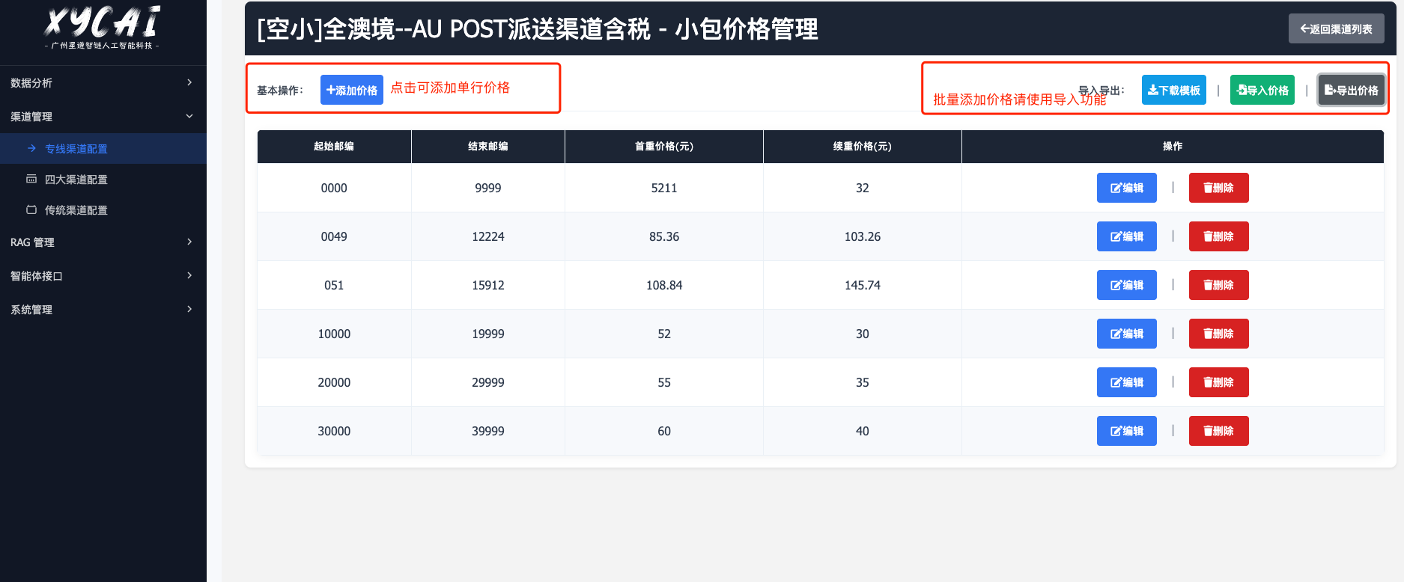Click the 添加价格 add price button
Viewport: 1404px width, 582px height.
click(x=352, y=90)
